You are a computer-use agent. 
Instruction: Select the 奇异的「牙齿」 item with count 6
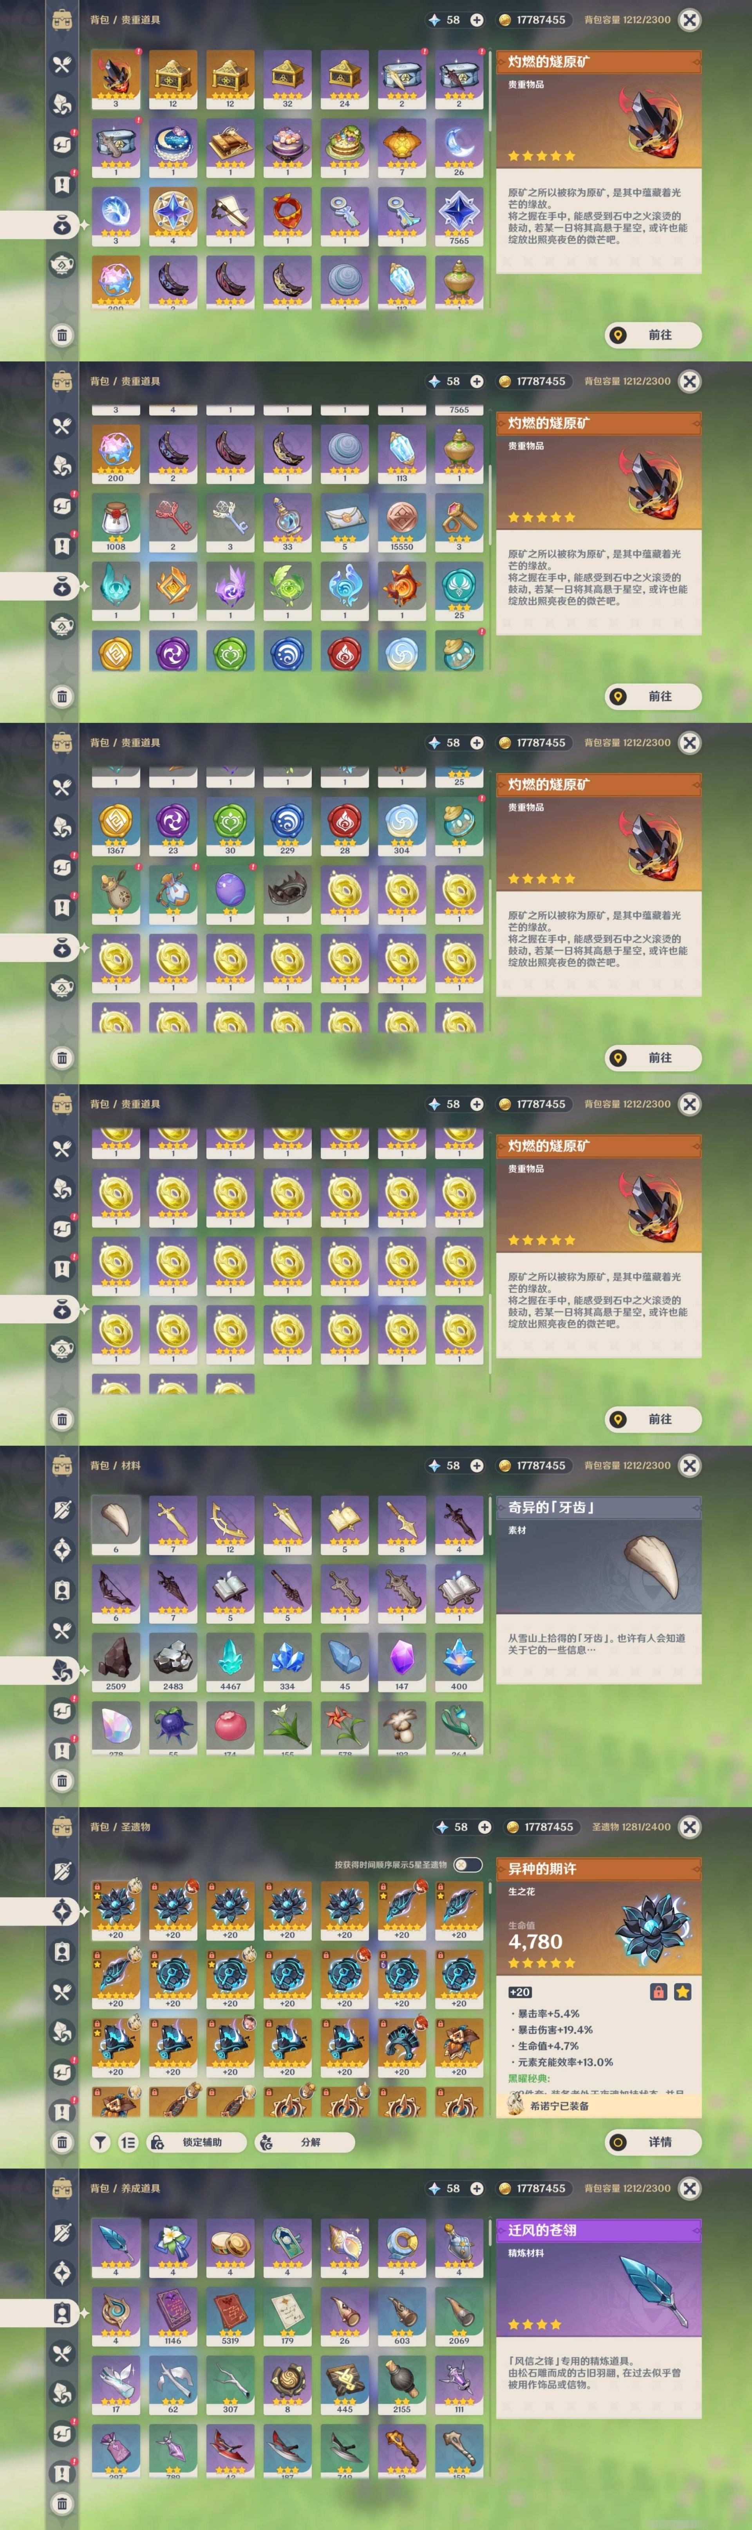tap(116, 1525)
